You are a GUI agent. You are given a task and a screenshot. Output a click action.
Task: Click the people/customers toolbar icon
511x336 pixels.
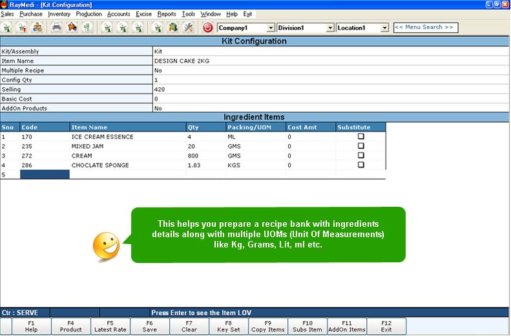coord(37,27)
